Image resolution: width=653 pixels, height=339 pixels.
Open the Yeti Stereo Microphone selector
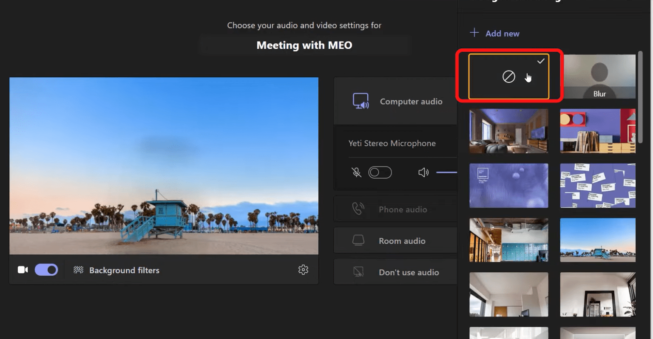pyautogui.click(x=392, y=143)
